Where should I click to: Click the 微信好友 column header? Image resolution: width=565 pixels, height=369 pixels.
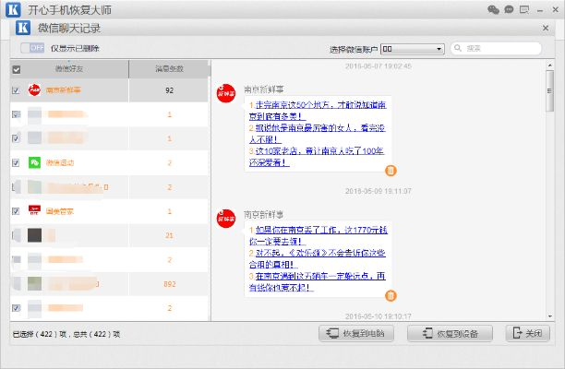coord(69,69)
